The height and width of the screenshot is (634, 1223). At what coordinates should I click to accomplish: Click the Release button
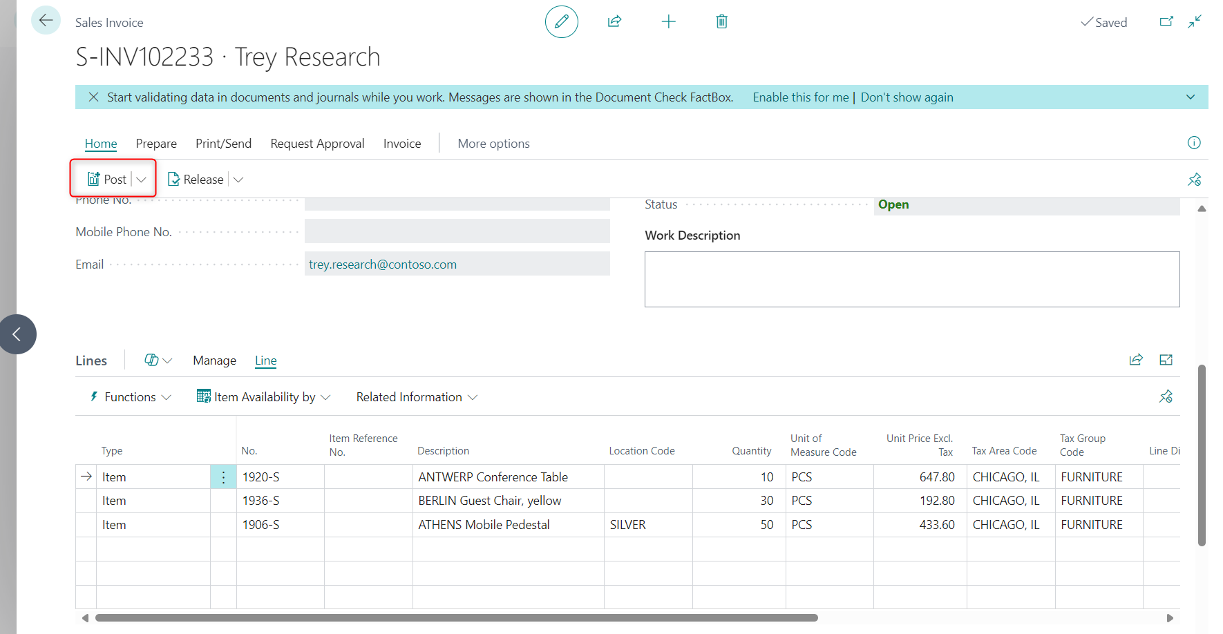point(196,180)
